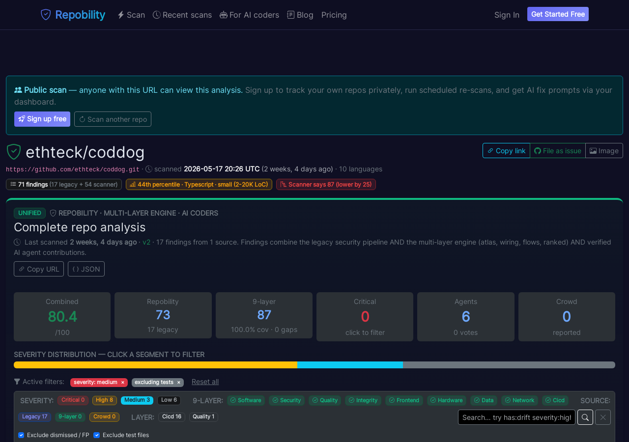Open the github.com/ethteck/coddog.git link
This screenshot has width=629, height=442.
[x=73, y=169]
